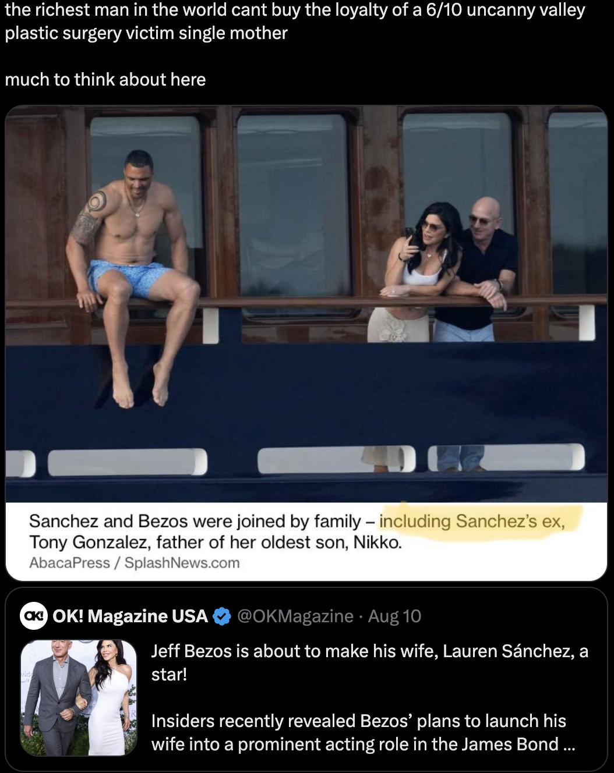Click the Aug 10 timestamp
614x773 pixels.
395,616
